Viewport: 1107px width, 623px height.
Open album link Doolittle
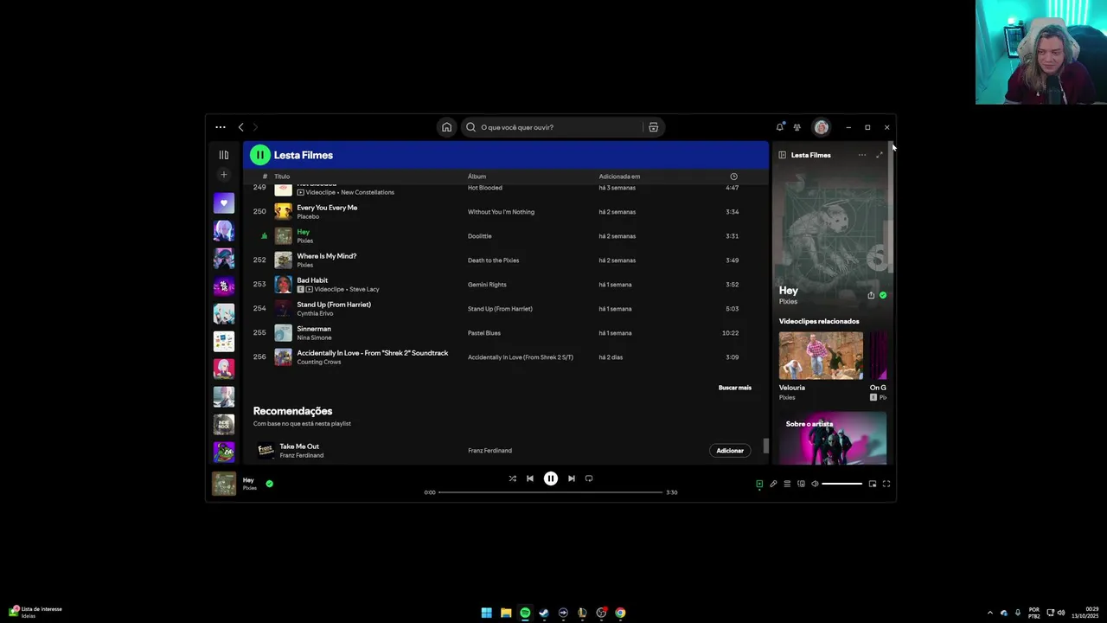click(479, 236)
